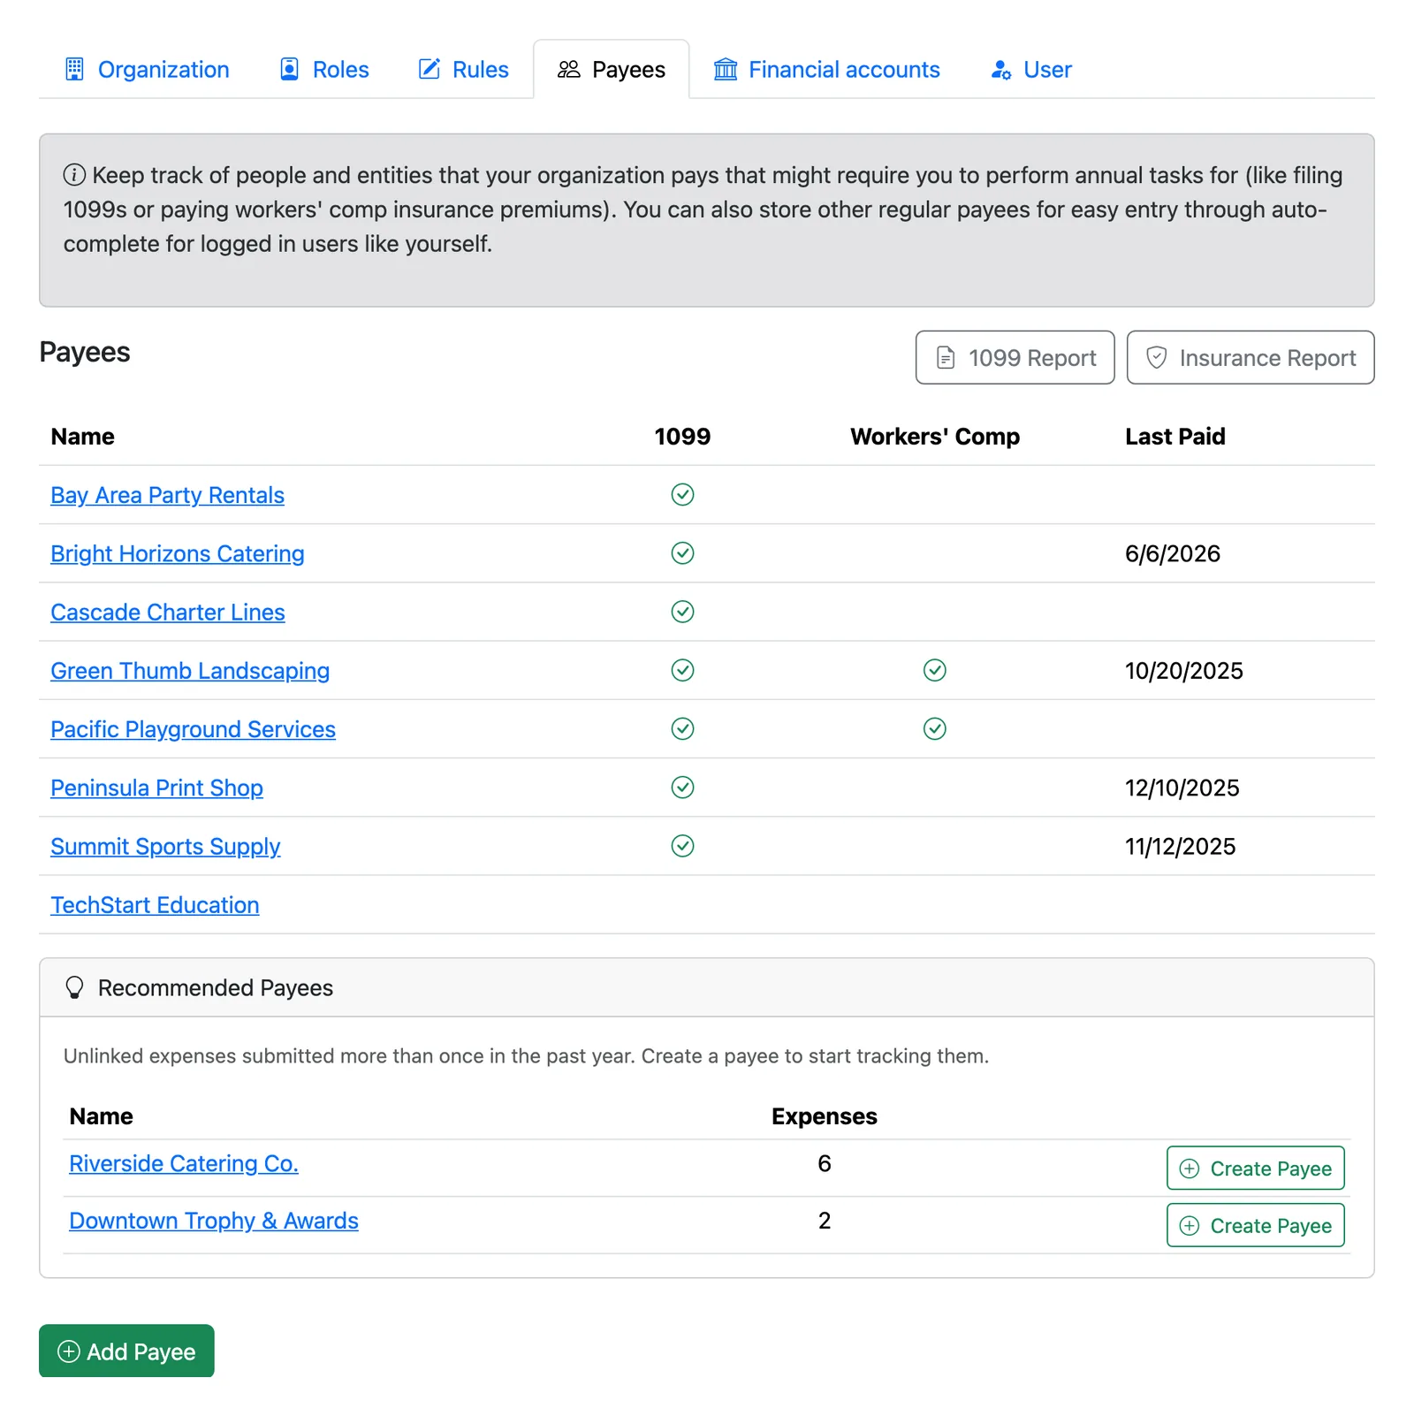Click the 12/10/2025 last paid date

1182,788
